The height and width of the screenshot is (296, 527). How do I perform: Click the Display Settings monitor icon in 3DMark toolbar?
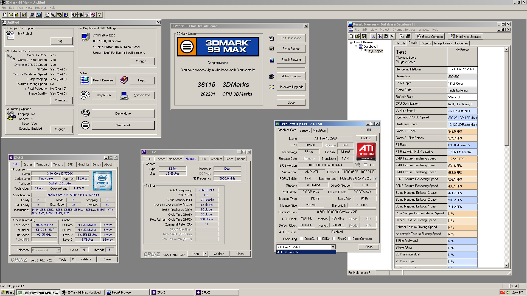[66, 15]
